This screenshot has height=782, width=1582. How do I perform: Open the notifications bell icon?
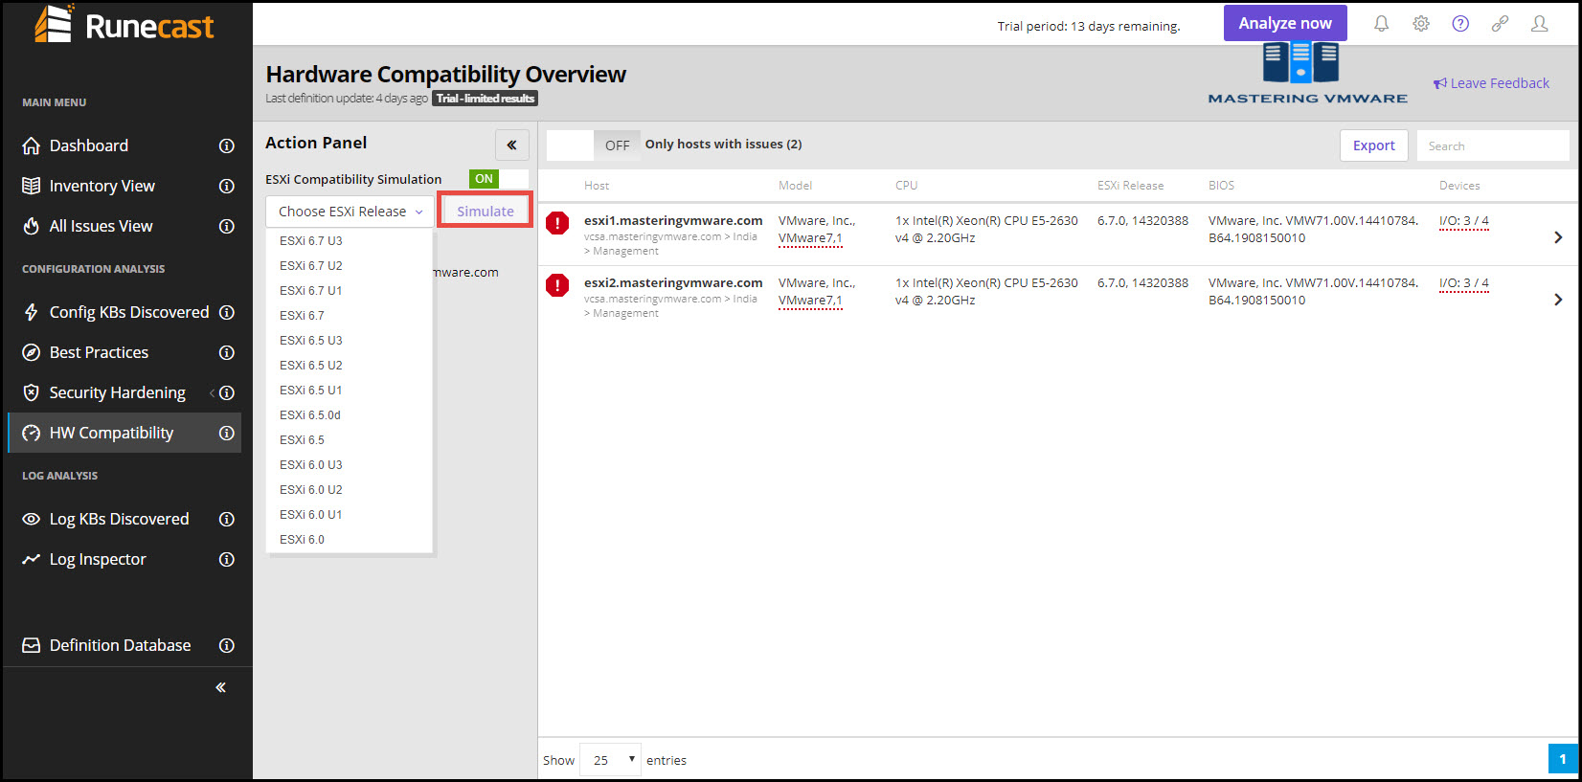[x=1381, y=24]
